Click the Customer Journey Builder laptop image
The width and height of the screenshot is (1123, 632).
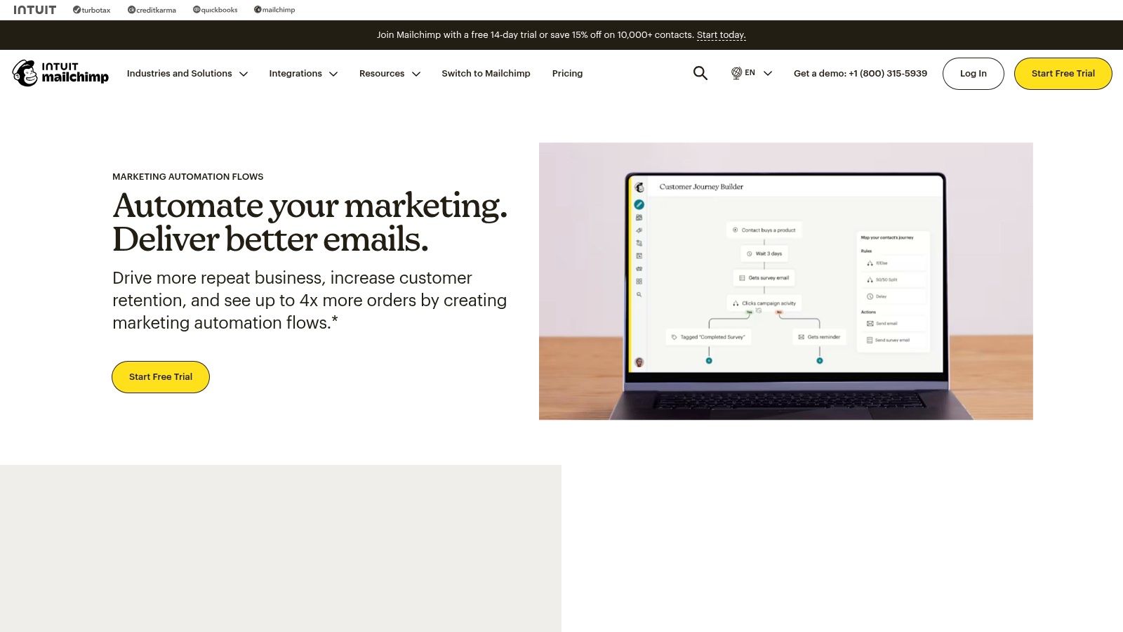(785, 281)
